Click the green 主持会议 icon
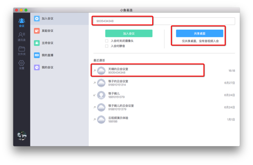This screenshot has height=165, width=253. tap(37, 43)
